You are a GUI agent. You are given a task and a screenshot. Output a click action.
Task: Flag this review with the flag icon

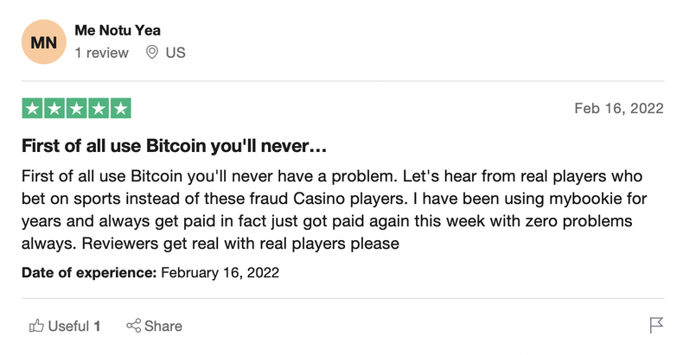click(656, 326)
